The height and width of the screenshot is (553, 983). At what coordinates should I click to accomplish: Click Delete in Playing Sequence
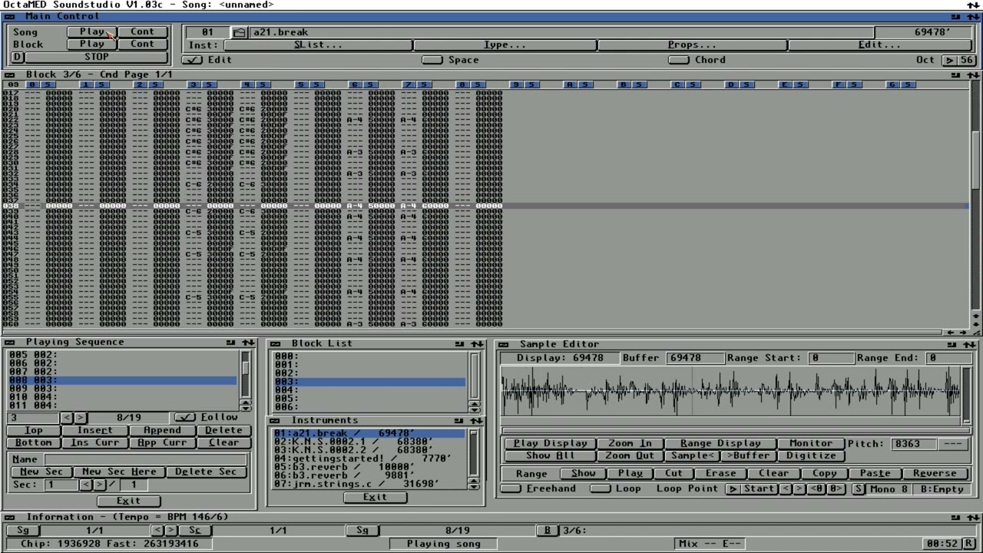click(x=223, y=431)
